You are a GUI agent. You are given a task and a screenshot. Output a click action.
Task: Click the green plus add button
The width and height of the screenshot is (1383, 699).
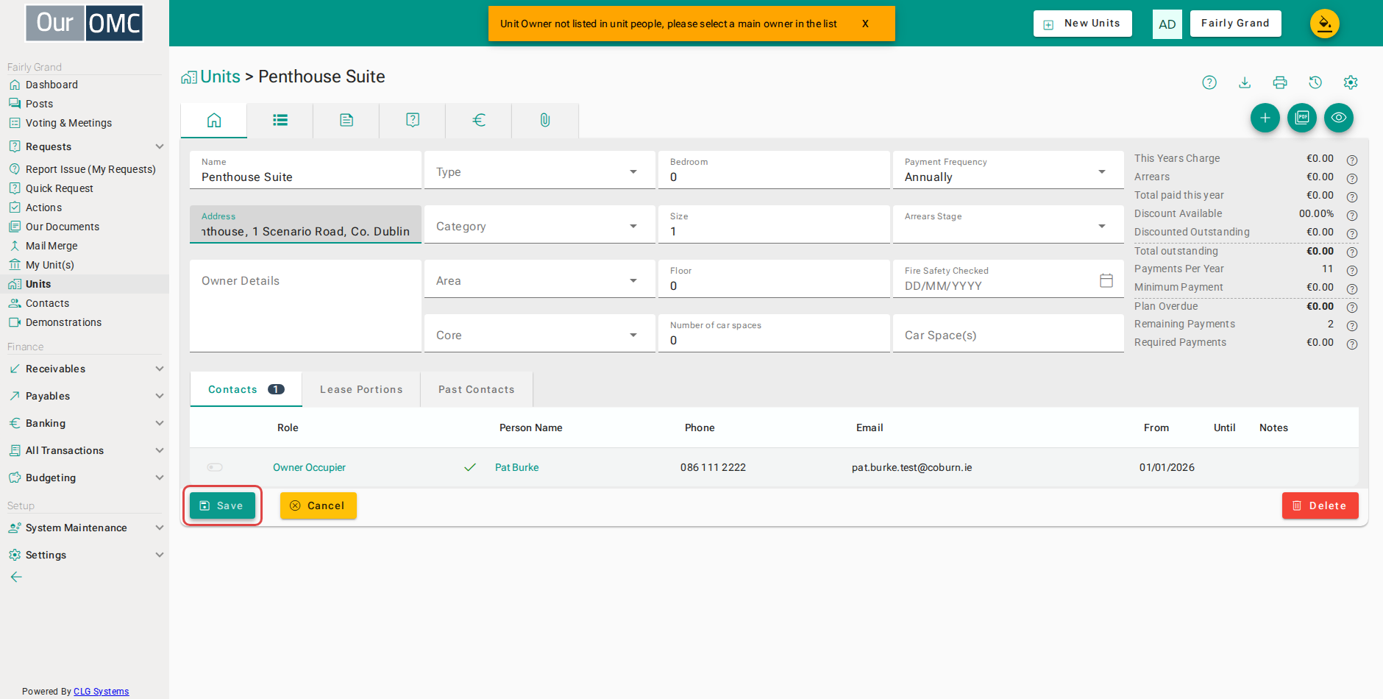(x=1265, y=118)
